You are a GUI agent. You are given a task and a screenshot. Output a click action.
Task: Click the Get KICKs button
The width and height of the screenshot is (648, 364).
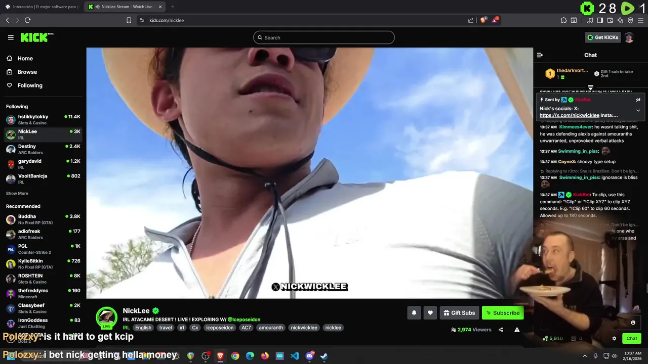(x=602, y=37)
